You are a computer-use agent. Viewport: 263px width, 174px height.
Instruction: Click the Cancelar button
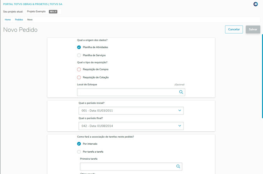(234, 29)
